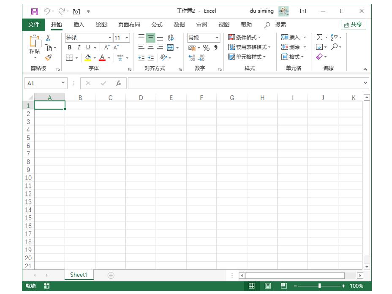Switch to Page Layout view in status bar
Image resolution: width=392 pixels, height=294 pixels.
coord(268,286)
